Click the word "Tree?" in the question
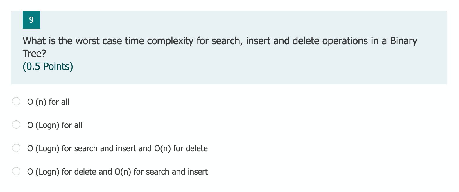 [x=34, y=54]
